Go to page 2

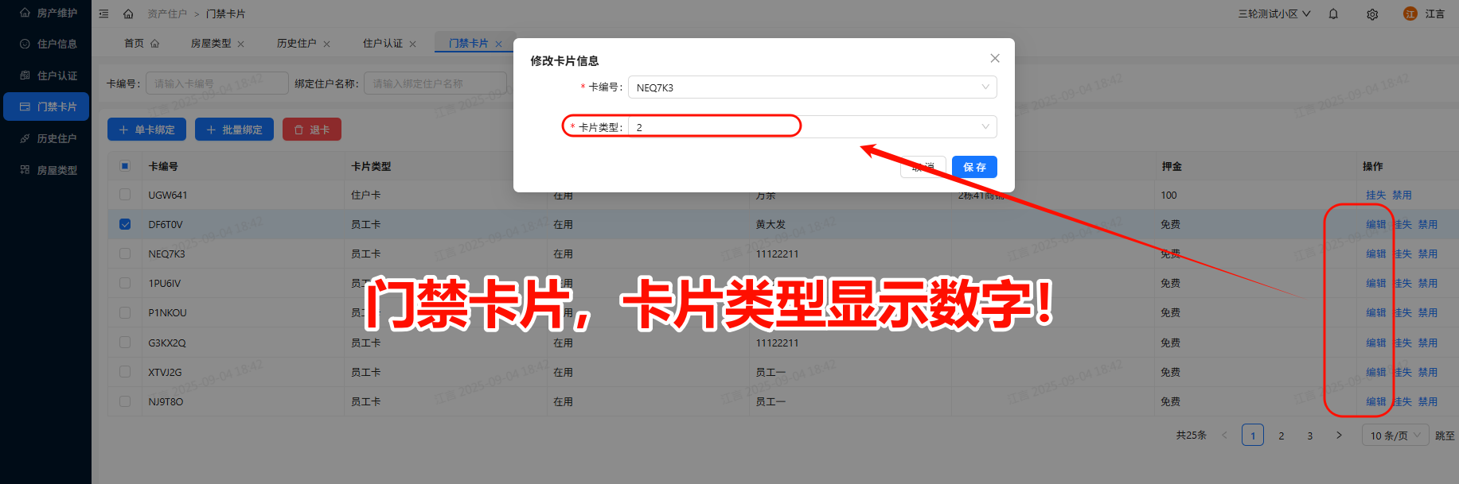click(x=1282, y=436)
